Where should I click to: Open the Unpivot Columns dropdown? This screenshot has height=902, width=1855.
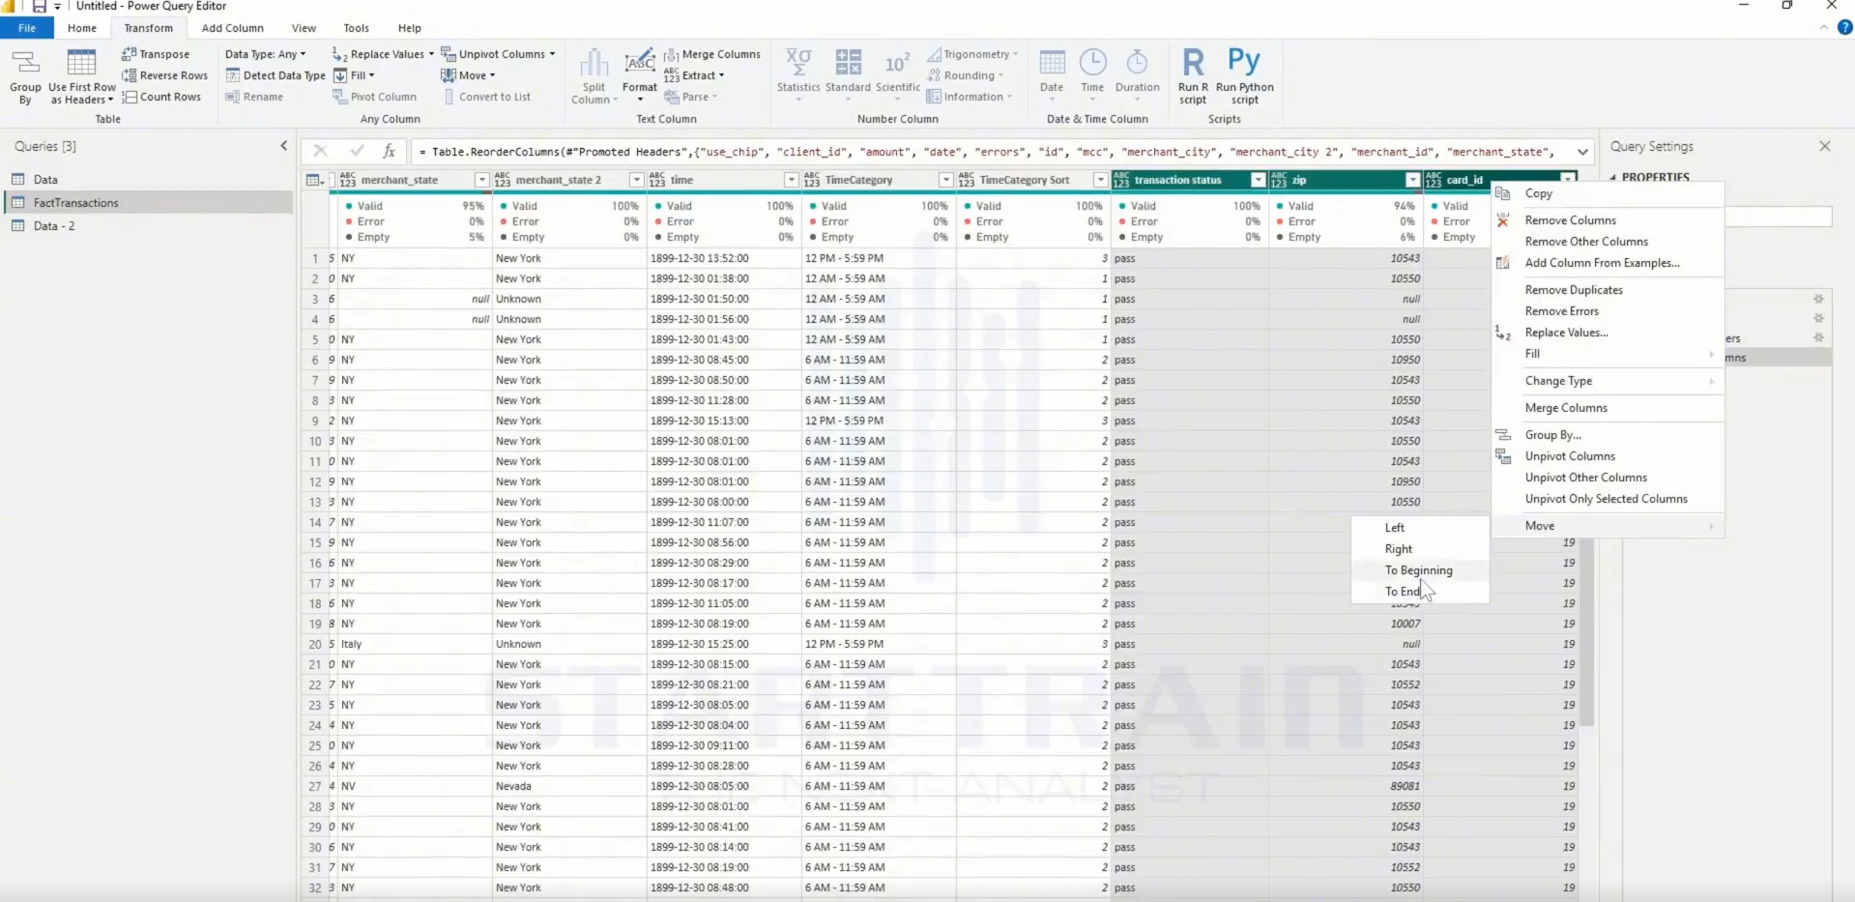[499, 54]
